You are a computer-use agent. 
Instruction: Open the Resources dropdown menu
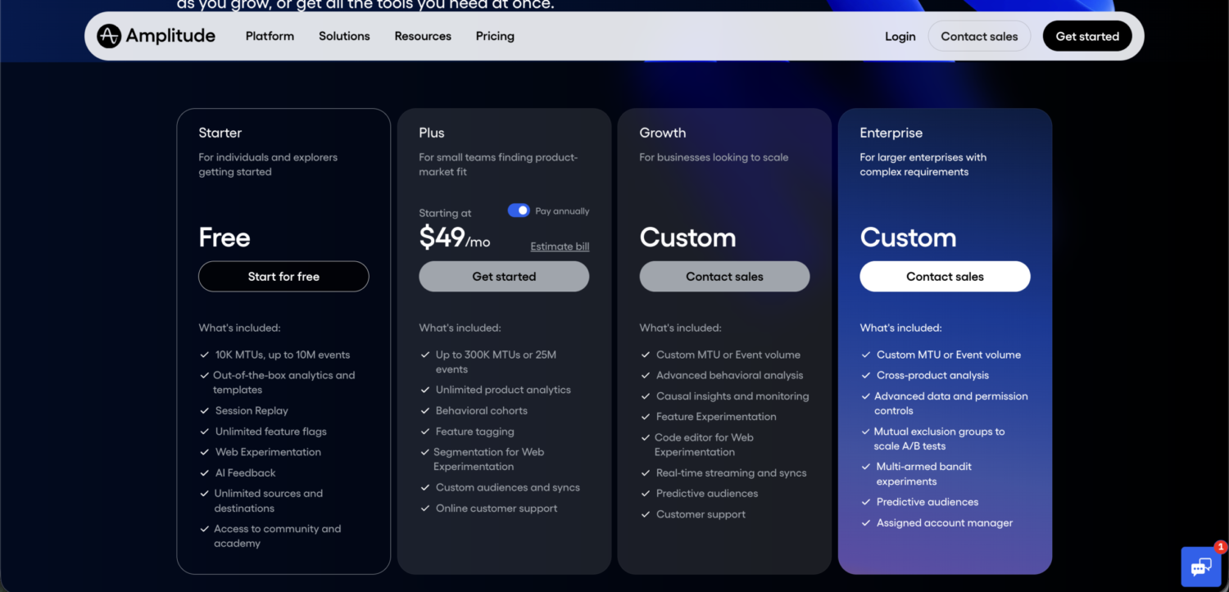(423, 36)
